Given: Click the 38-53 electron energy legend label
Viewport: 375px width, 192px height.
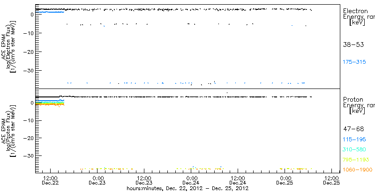Looking at the screenshot, I should pos(353,44).
